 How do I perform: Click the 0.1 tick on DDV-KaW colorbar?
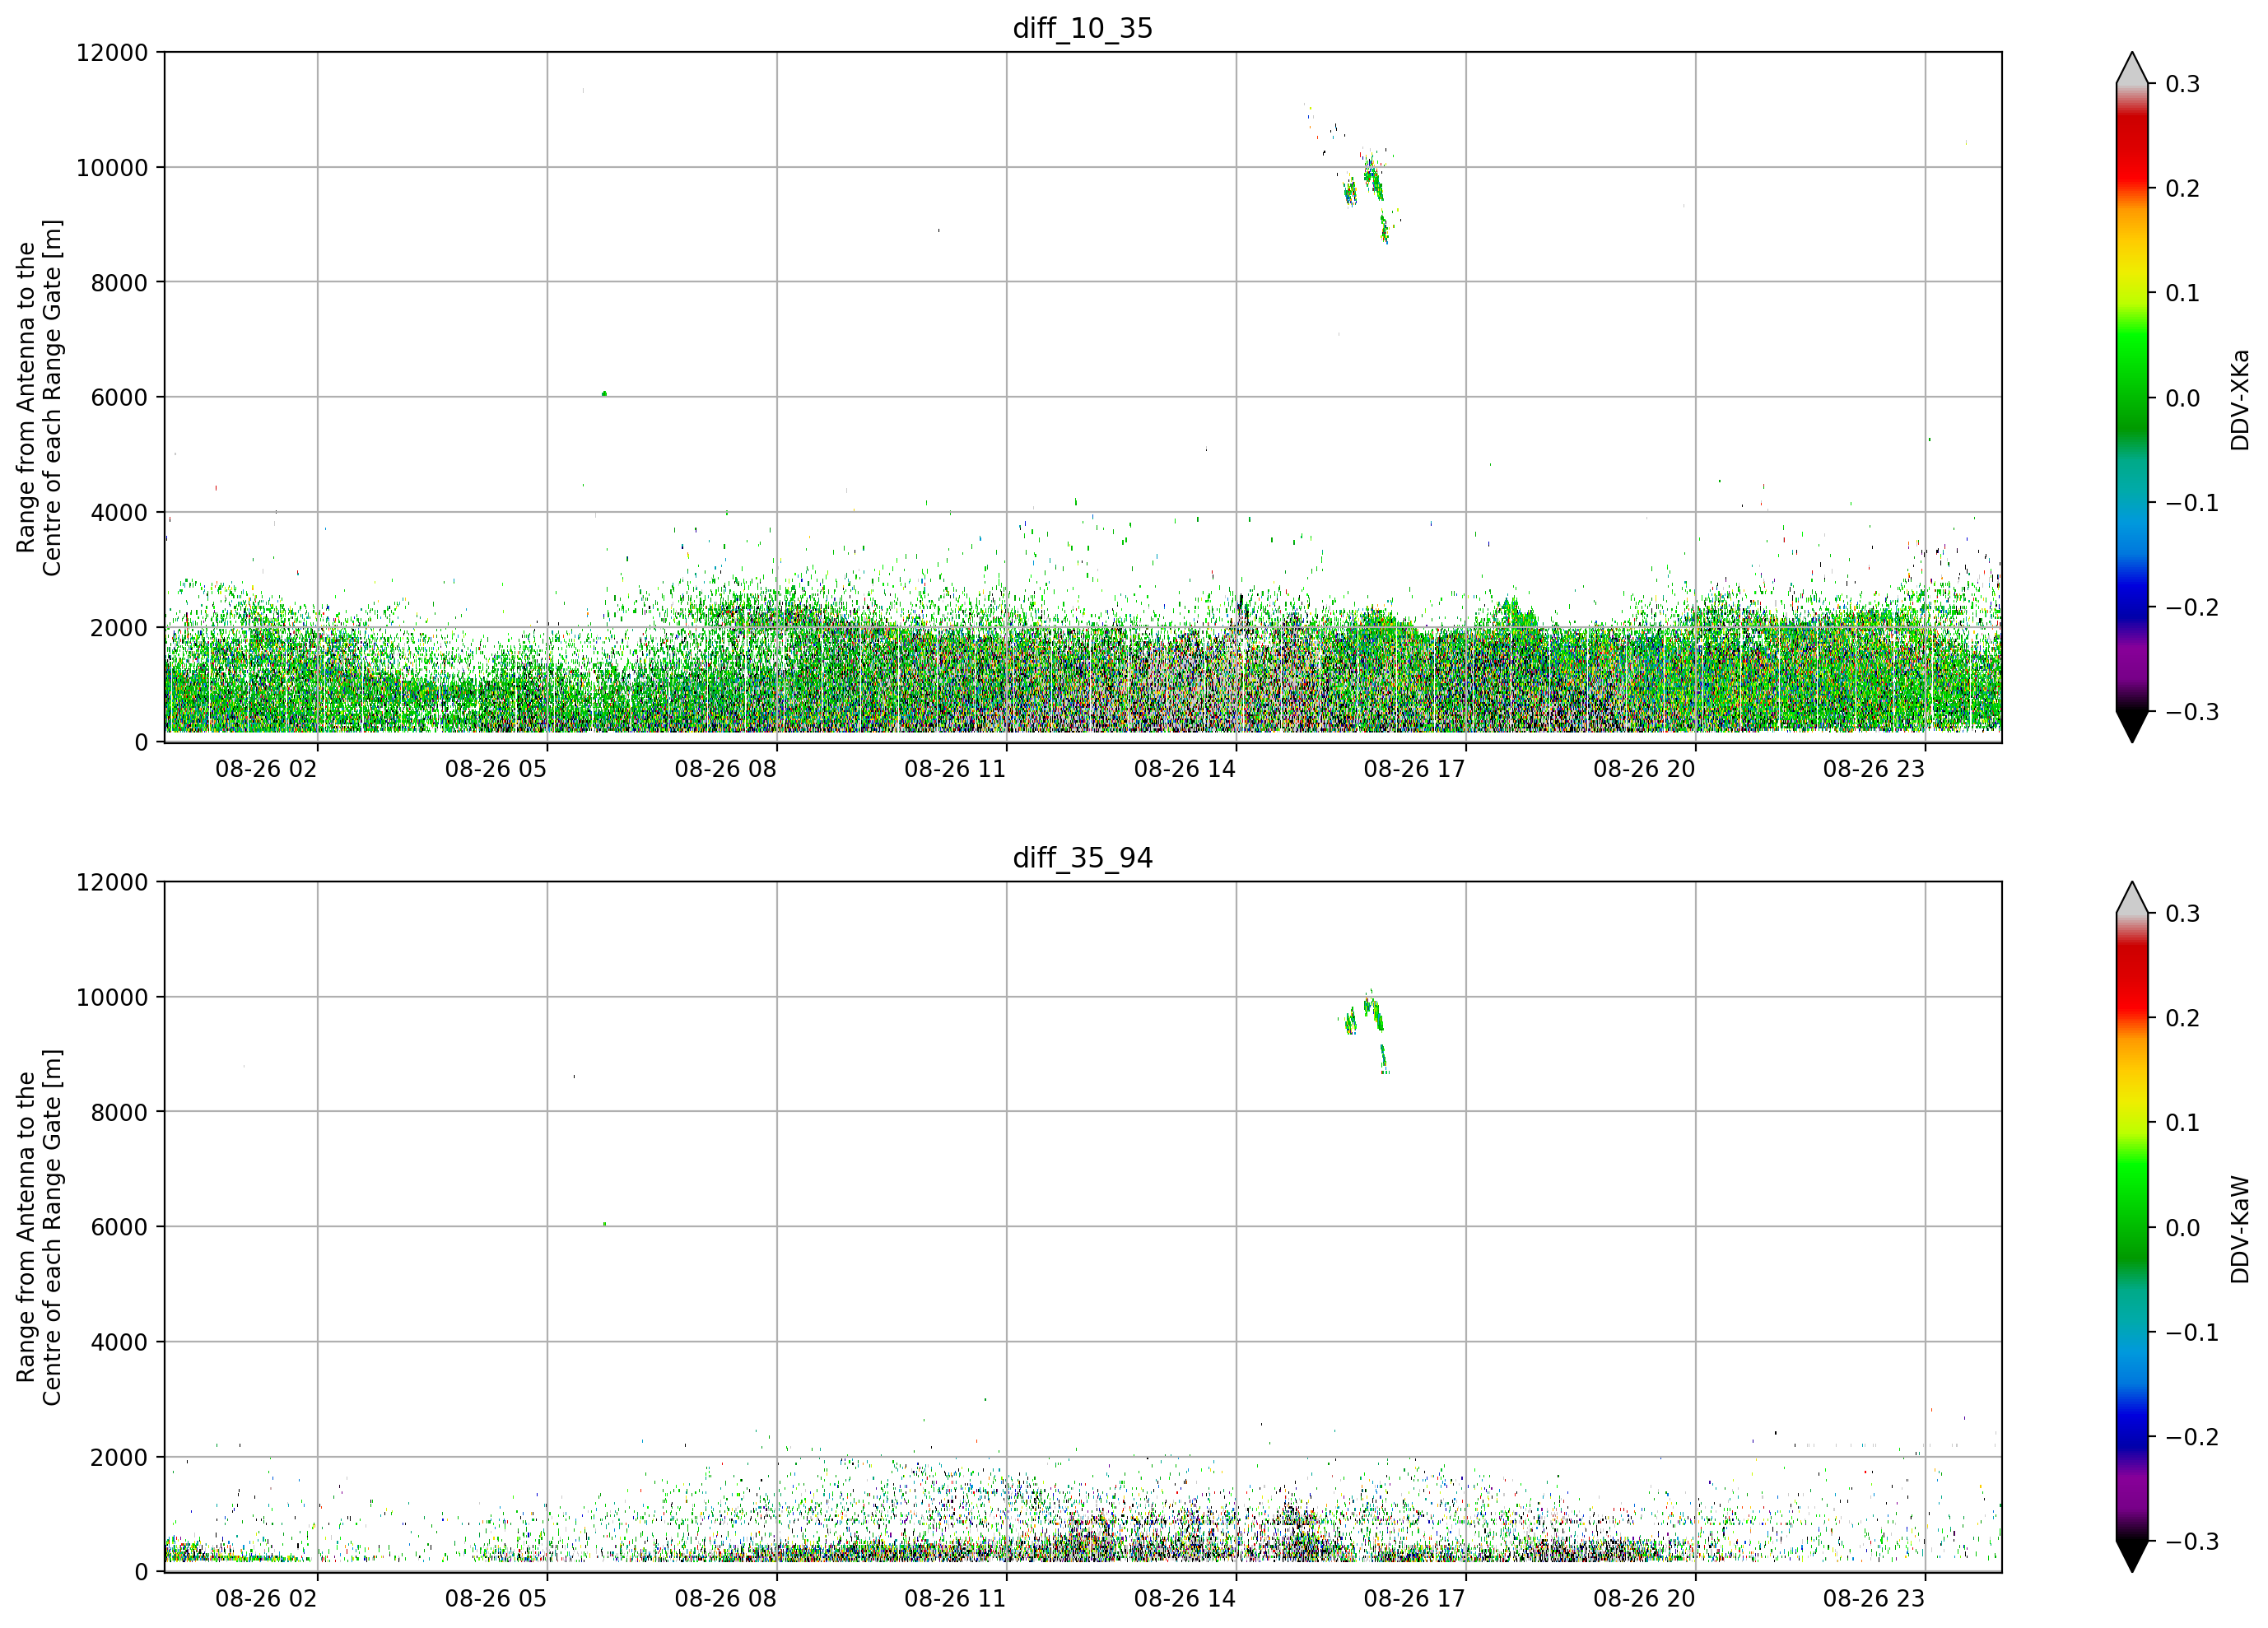click(2182, 1123)
